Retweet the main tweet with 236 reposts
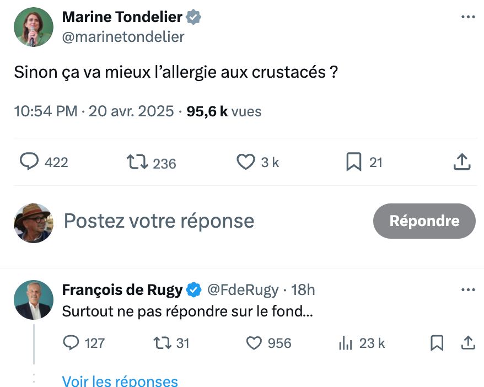Screen dimensions: 484x387 pos(136,162)
